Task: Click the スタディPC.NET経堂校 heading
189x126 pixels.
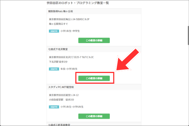Action: click(61, 87)
